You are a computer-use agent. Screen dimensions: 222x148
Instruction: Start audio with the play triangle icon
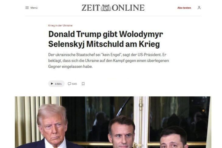pyautogui.click(x=52, y=84)
